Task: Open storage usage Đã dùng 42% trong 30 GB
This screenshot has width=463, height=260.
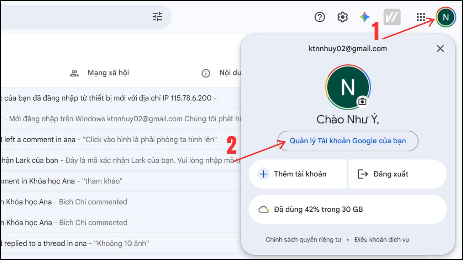Action: point(348,210)
